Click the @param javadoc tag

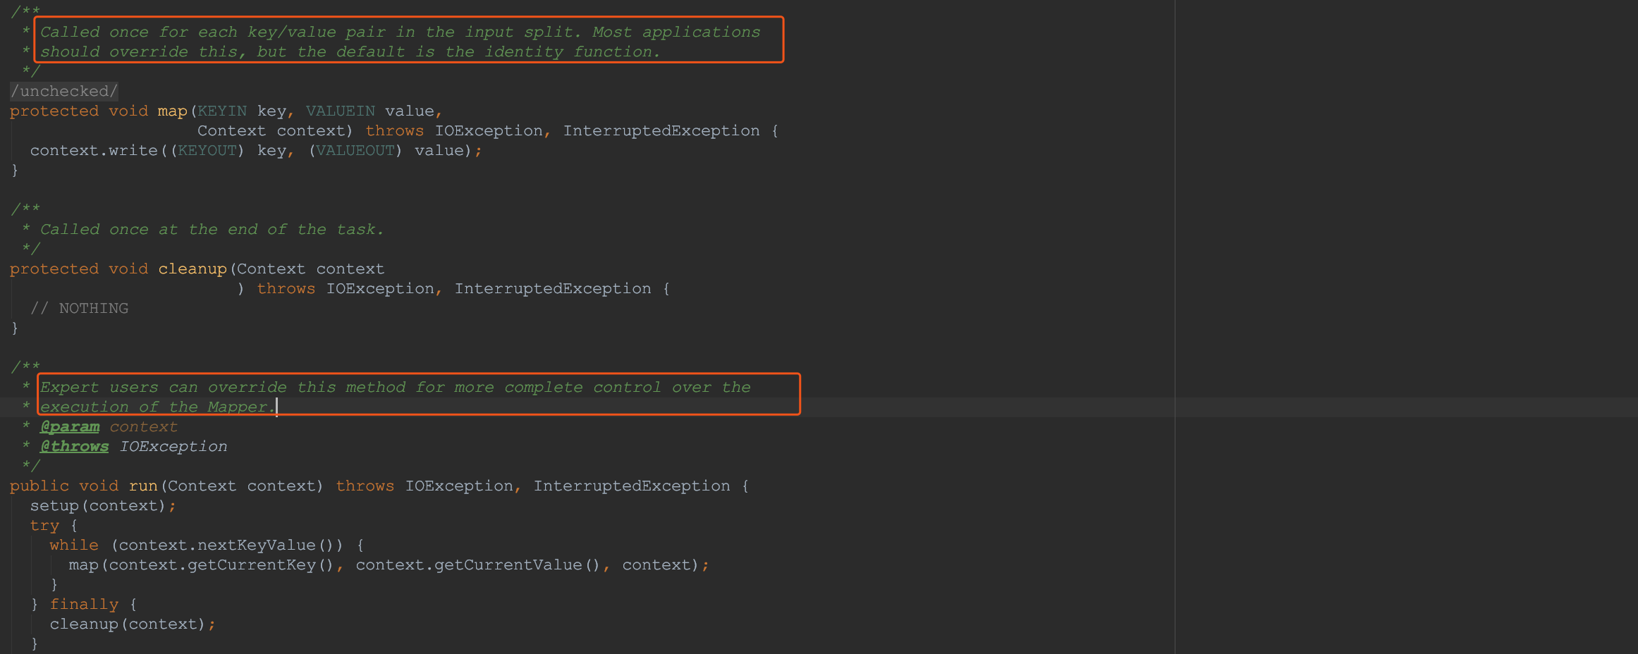pos(70,426)
